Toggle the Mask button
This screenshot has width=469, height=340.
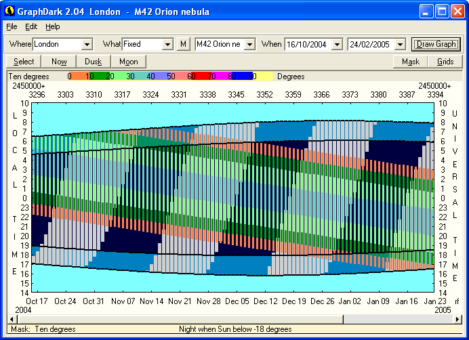pyautogui.click(x=410, y=62)
